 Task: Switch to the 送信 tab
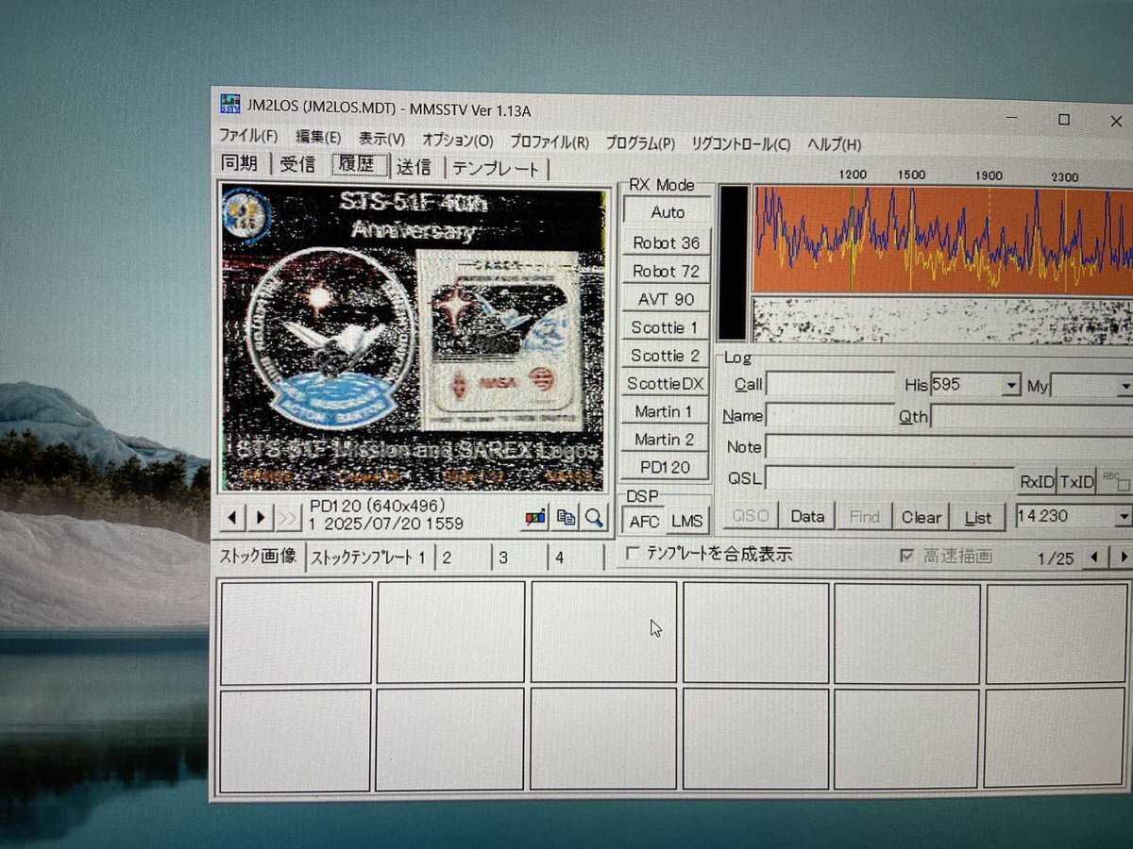(x=414, y=167)
